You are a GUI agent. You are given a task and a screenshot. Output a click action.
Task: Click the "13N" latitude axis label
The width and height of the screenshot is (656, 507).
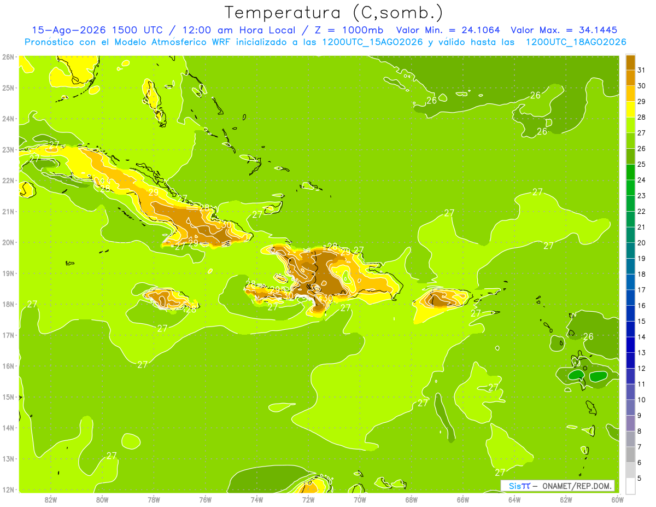[x=8, y=458]
